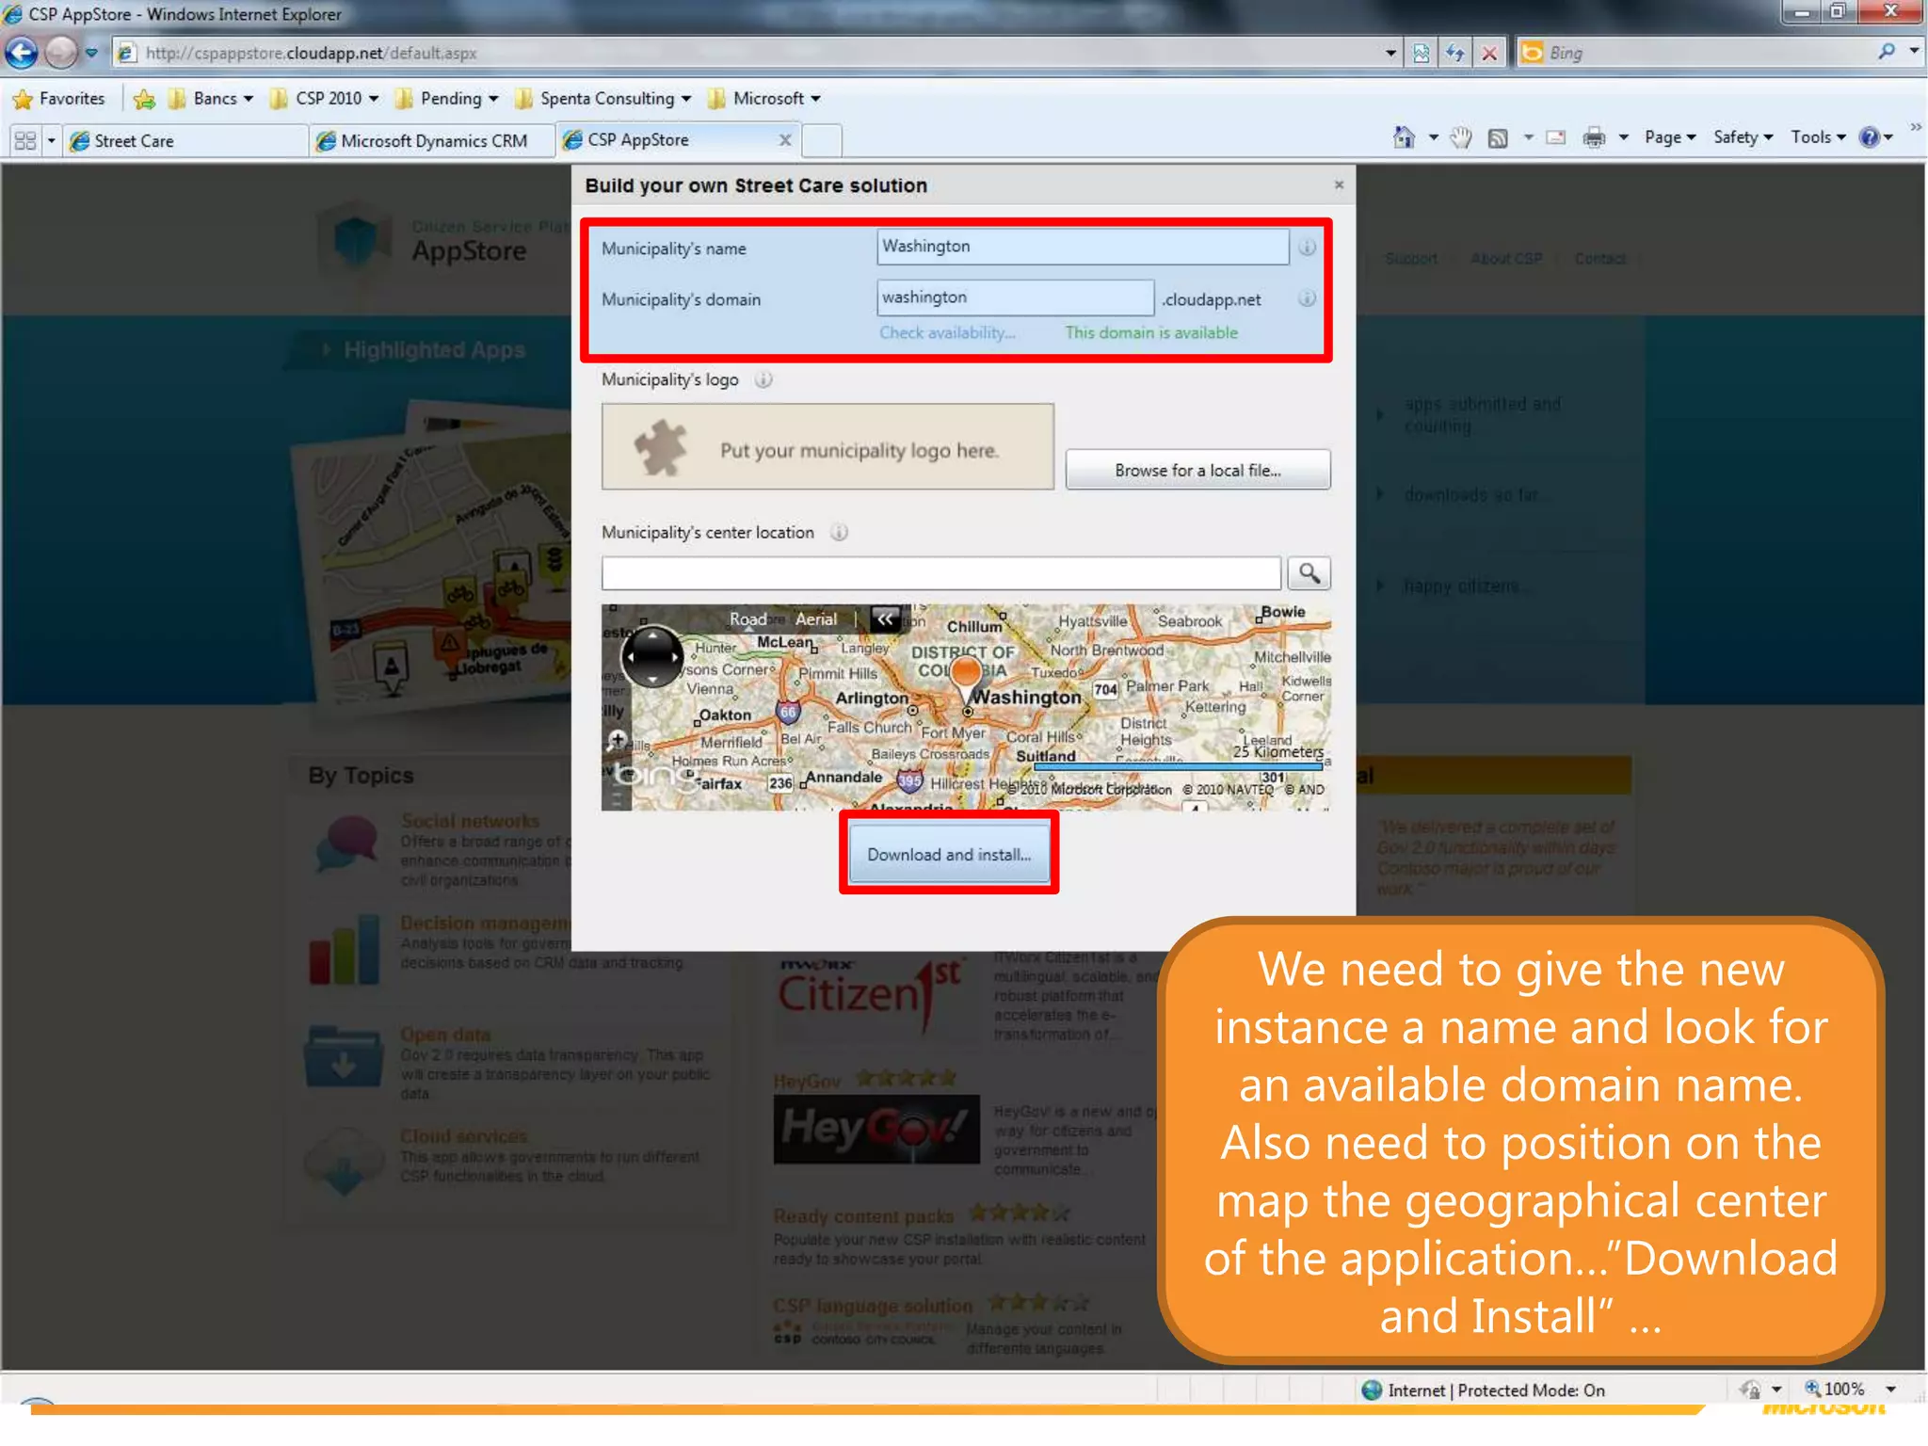The image size is (1928, 1446).
Task: Click Browse for a local file button
Action: pyautogui.click(x=1197, y=470)
